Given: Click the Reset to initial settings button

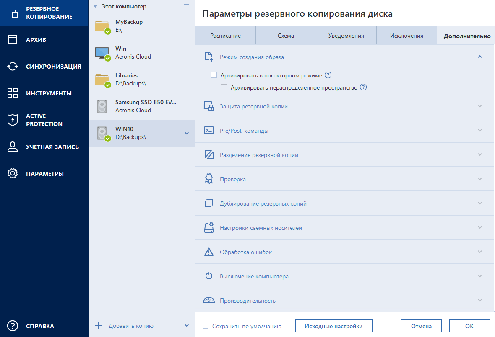Looking at the screenshot, I should [333, 326].
